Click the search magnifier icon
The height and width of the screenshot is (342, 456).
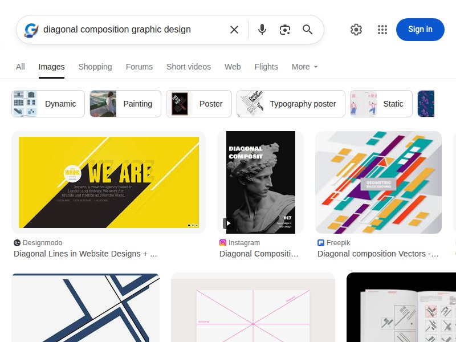[308, 30]
